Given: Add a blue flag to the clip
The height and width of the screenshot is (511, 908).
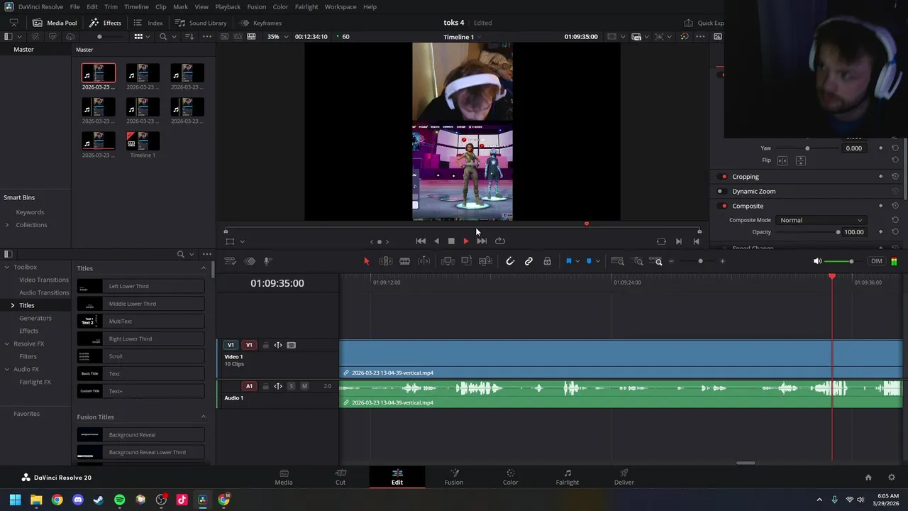Looking at the screenshot, I should [x=568, y=261].
